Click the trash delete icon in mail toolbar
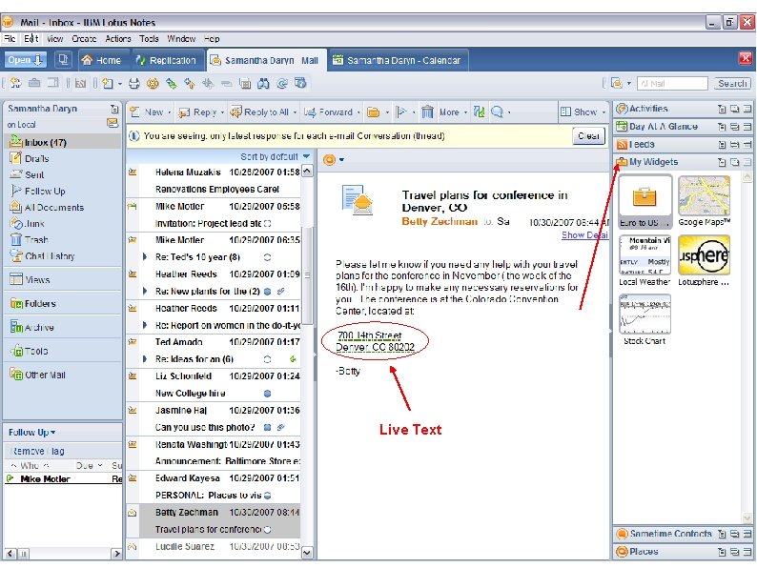 [427, 112]
